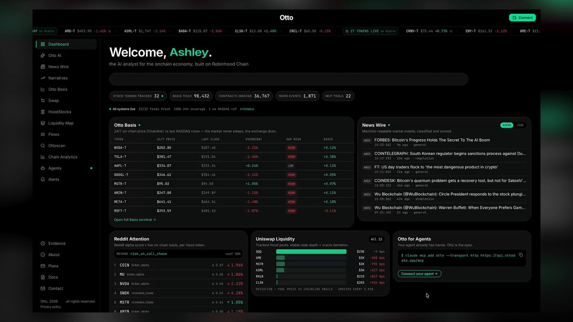Click the TSLA-T token in Otto Basis
Image resolution: width=573 pixels, height=322 pixels.
coord(120,156)
